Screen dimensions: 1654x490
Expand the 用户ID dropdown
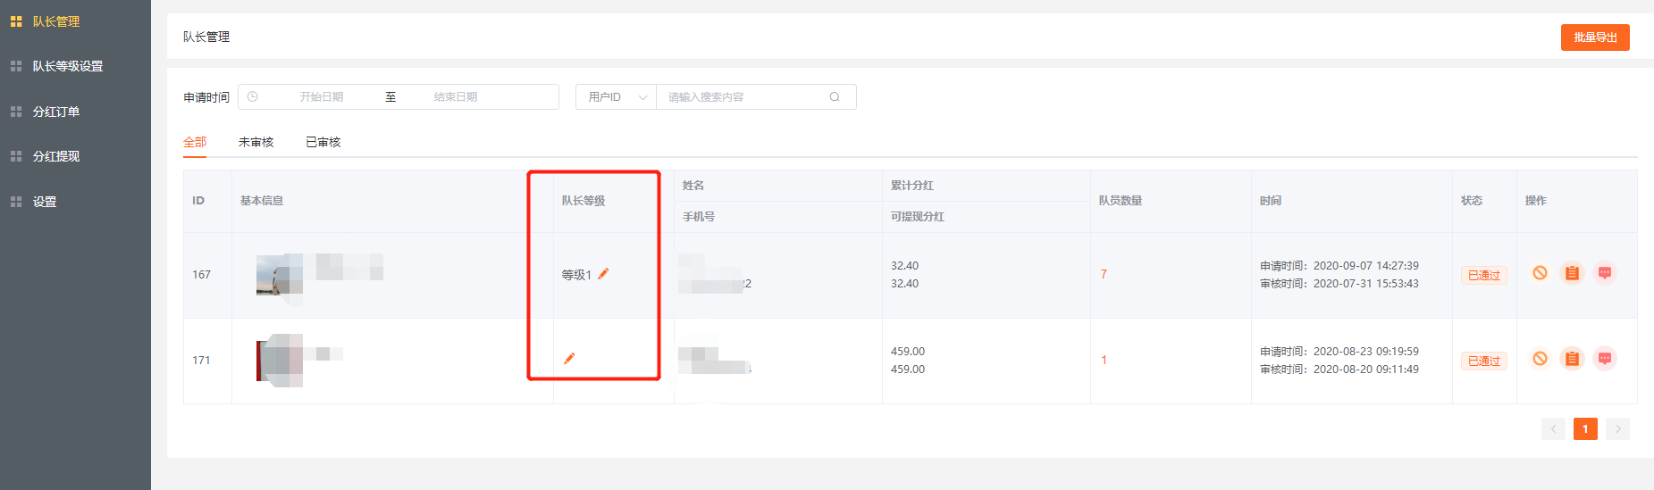[x=616, y=97]
